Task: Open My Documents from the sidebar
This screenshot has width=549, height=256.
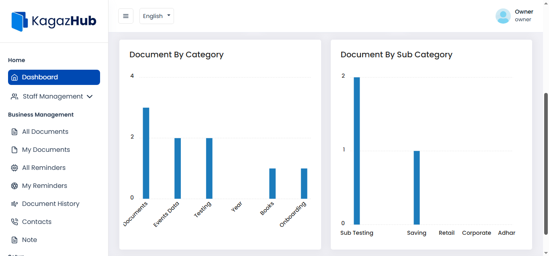Action: coord(46,150)
